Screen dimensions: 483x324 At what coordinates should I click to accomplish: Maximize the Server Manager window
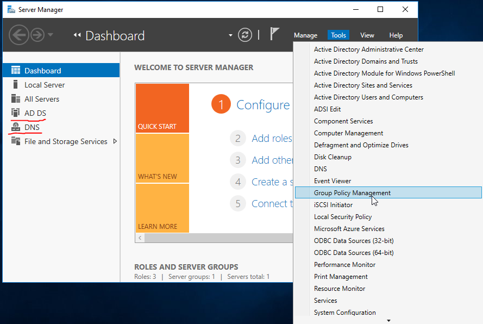point(380,9)
